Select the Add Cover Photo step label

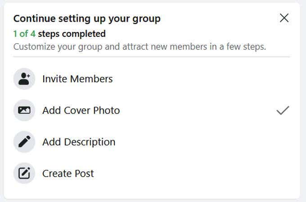point(81,110)
